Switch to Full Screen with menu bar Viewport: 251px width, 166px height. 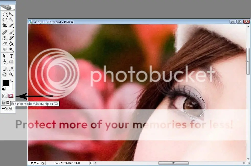click(8, 102)
